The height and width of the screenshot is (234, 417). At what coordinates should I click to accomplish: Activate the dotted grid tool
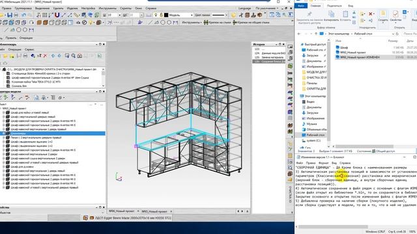coord(45,15)
